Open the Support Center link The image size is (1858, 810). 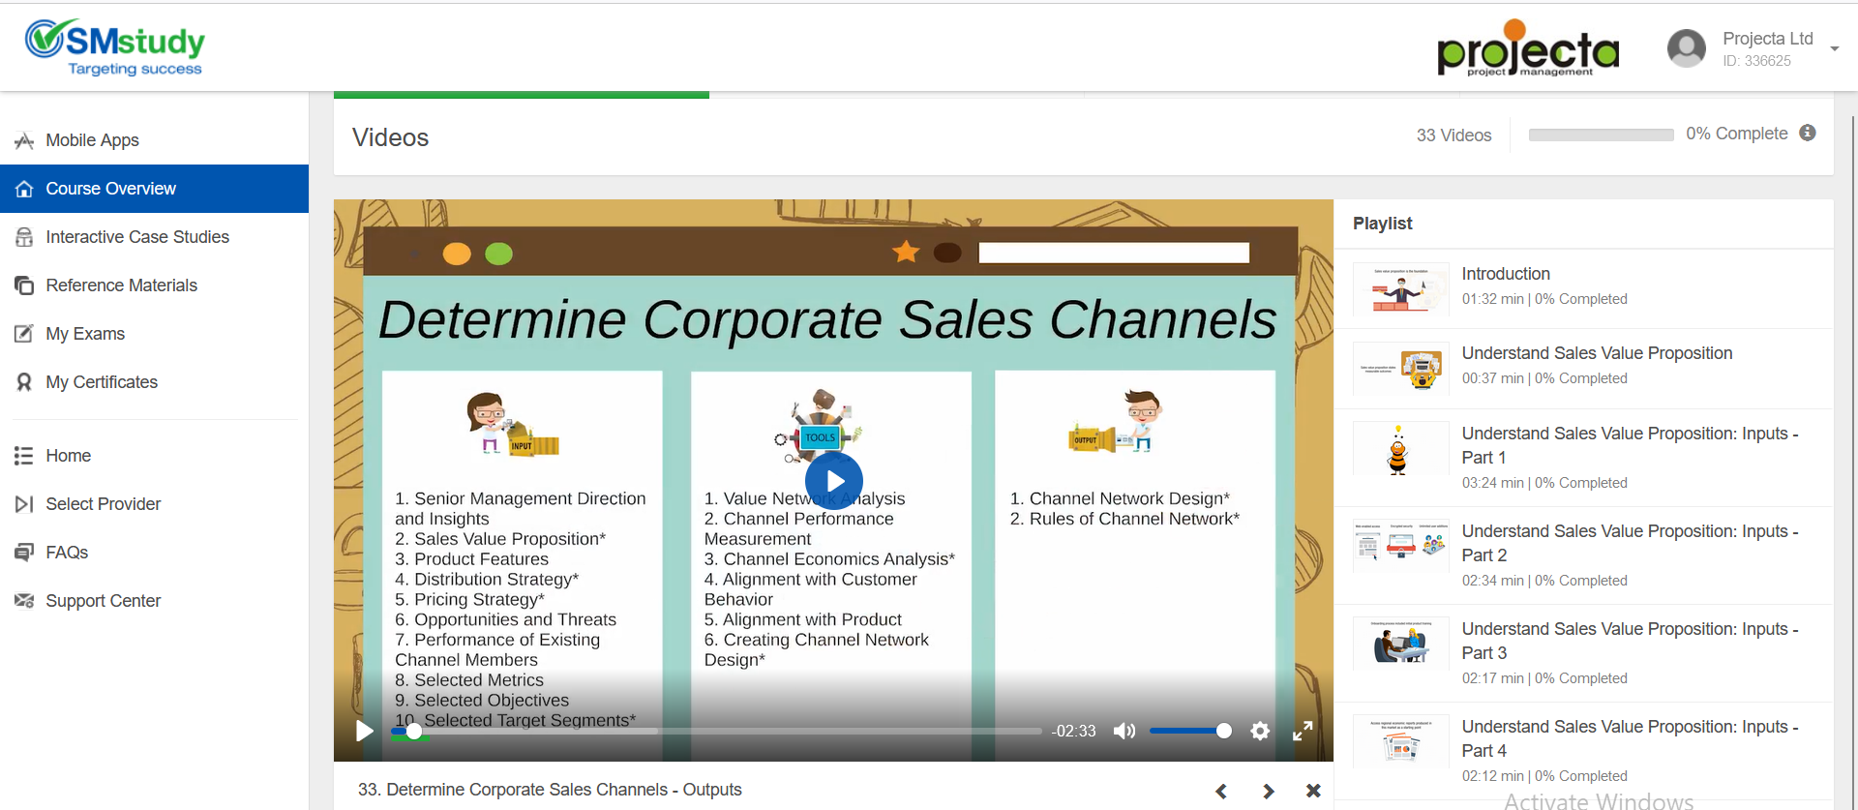[103, 601]
